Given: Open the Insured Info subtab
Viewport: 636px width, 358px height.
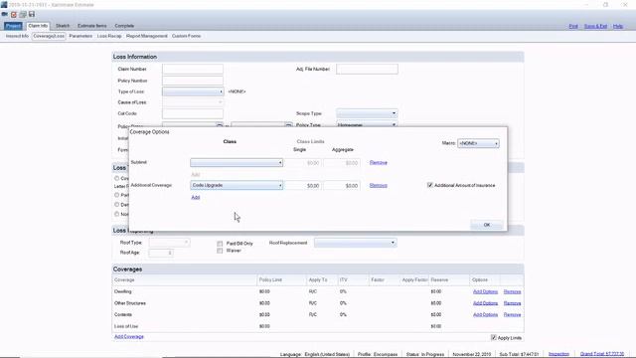Looking at the screenshot, I should tap(17, 36).
